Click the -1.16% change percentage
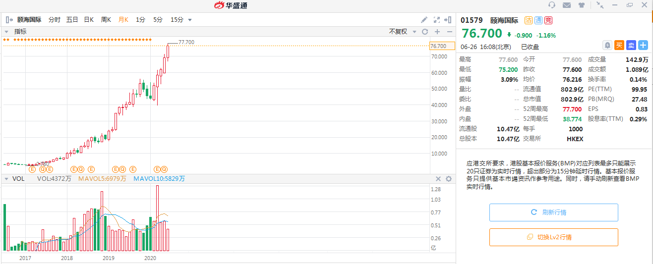The image size is (653, 264). [546, 36]
